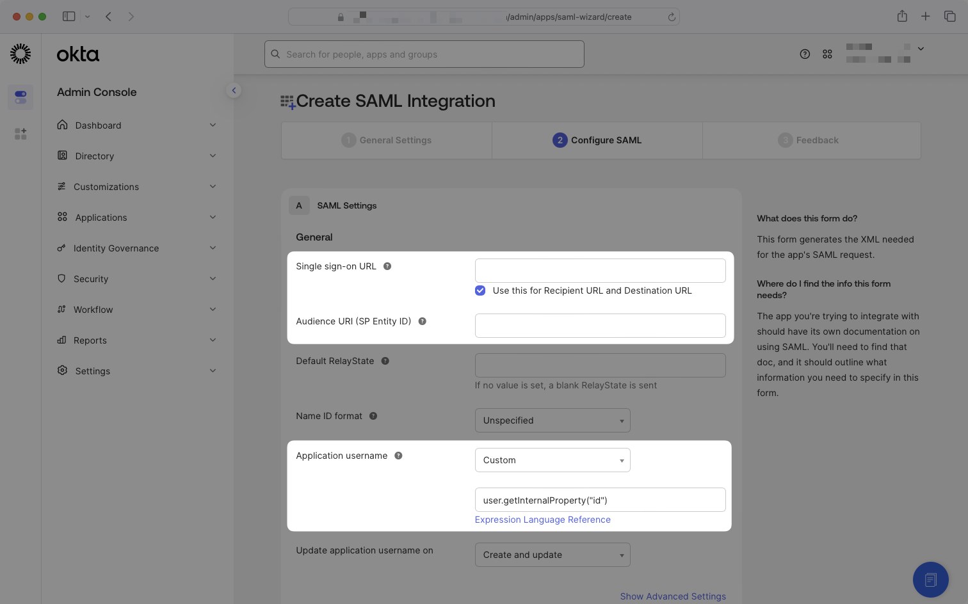
Task: Go back with the browser back arrow
Action: click(x=108, y=17)
